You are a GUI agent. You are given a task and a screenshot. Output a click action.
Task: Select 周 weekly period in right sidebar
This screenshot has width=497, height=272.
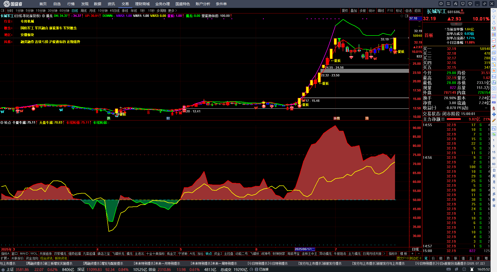point(494,176)
